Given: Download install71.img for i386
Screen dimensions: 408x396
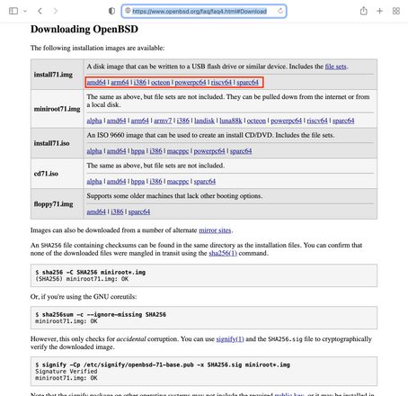Looking at the screenshot, I should [140, 82].
